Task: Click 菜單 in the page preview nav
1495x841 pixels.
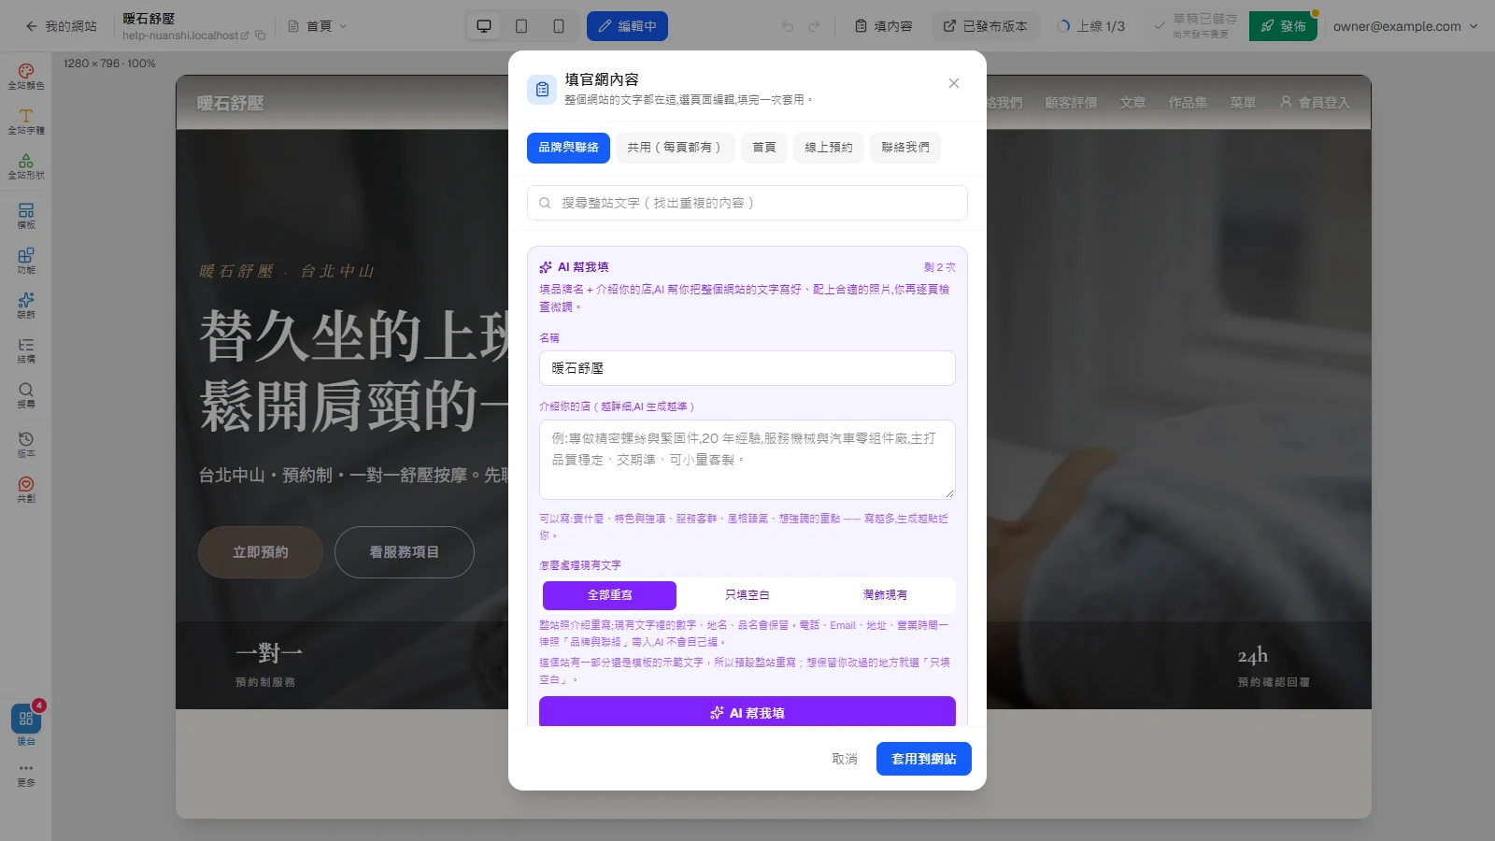Action: pos(1243,103)
